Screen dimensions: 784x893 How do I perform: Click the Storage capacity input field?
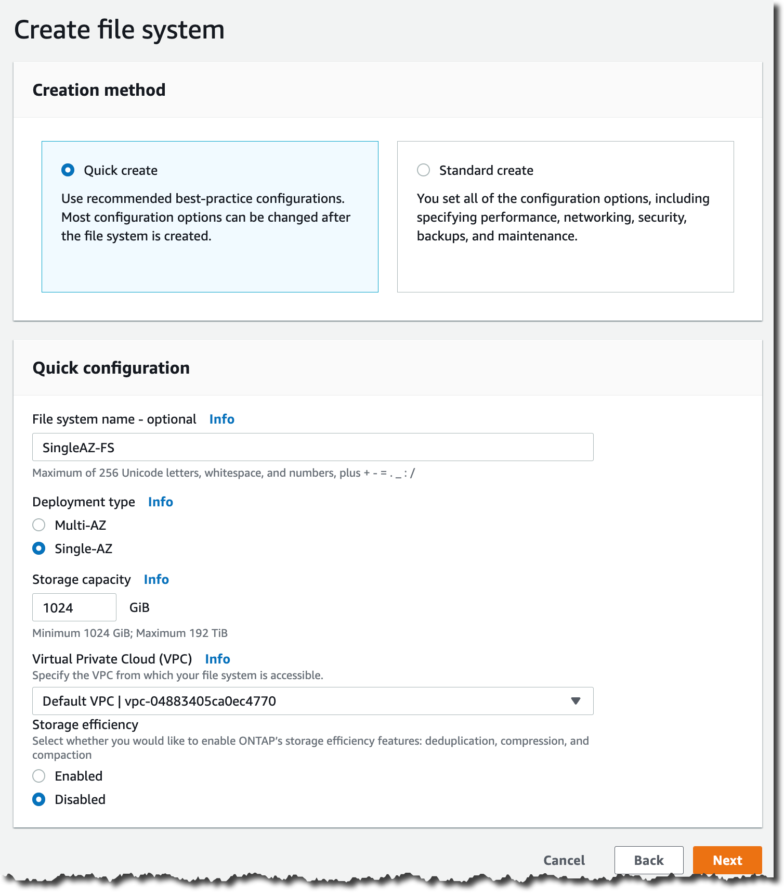[74, 607]
